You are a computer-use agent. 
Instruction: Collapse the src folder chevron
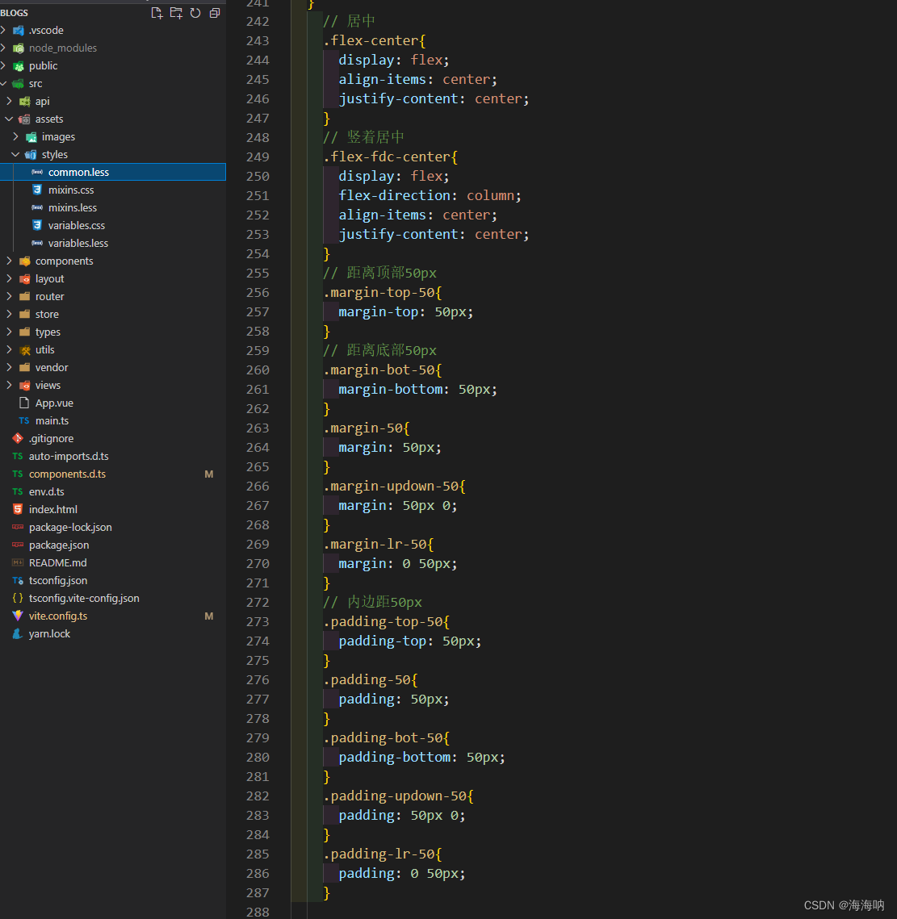(4, 83)
